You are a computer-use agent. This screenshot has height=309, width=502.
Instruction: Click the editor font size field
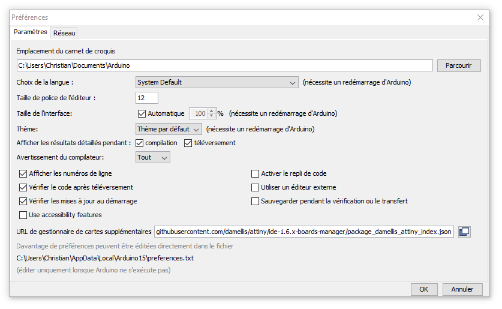coord(146,98)
